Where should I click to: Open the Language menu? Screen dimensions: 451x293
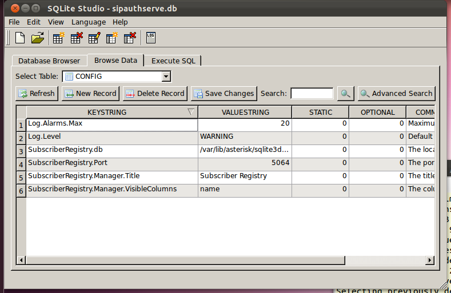coord(89,22)
